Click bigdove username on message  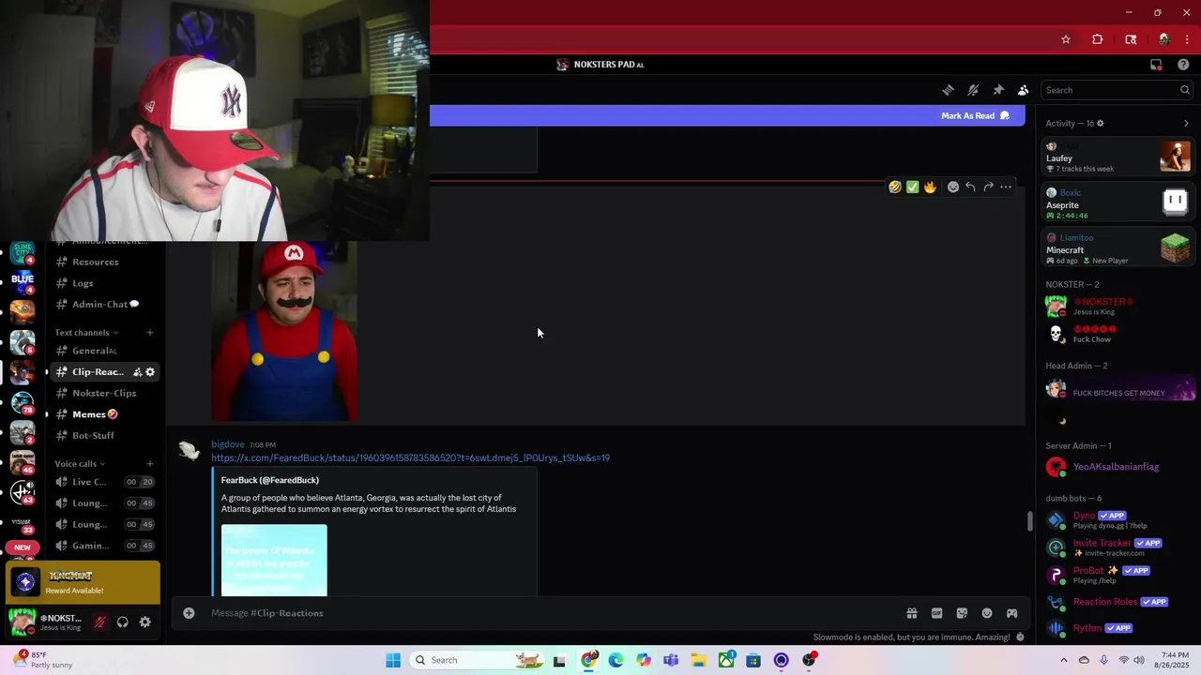228,444
